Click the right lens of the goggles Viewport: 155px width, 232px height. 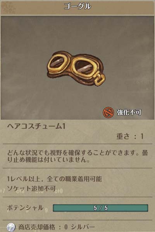[84, 68]
